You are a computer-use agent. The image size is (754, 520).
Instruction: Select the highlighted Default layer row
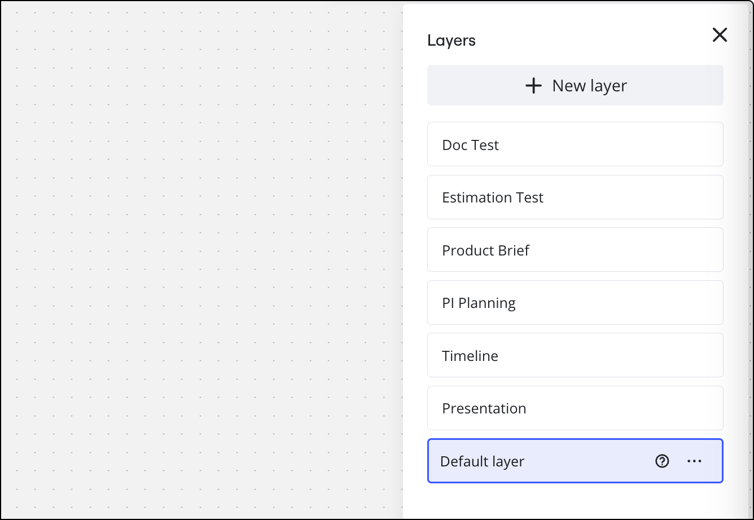point(564,461)
